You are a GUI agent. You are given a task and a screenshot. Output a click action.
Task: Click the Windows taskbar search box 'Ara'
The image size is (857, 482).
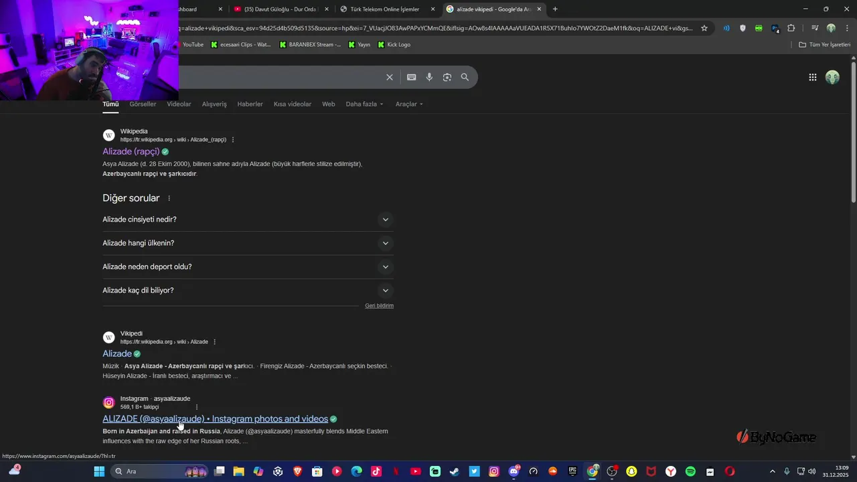(x=159, y=471)
